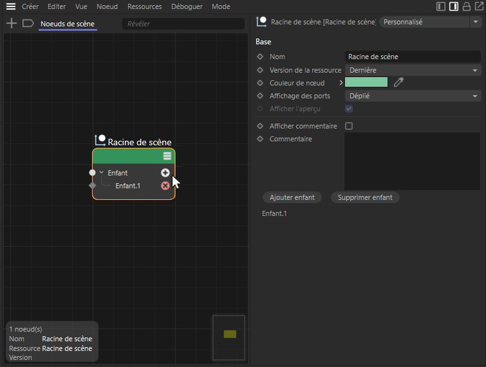The width and height of the screenshot is (486, 367).
Task: Open the Ressources menu
Action: point(144,6)
